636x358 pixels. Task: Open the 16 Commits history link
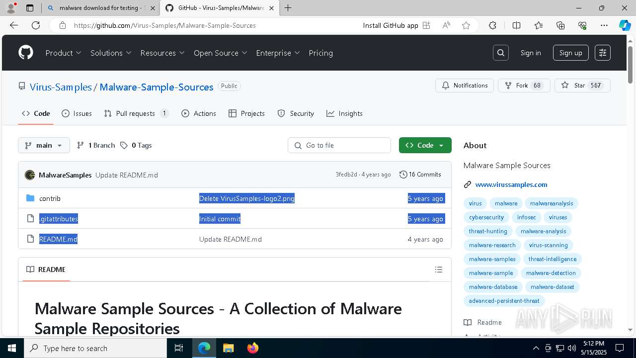[420, 175]
